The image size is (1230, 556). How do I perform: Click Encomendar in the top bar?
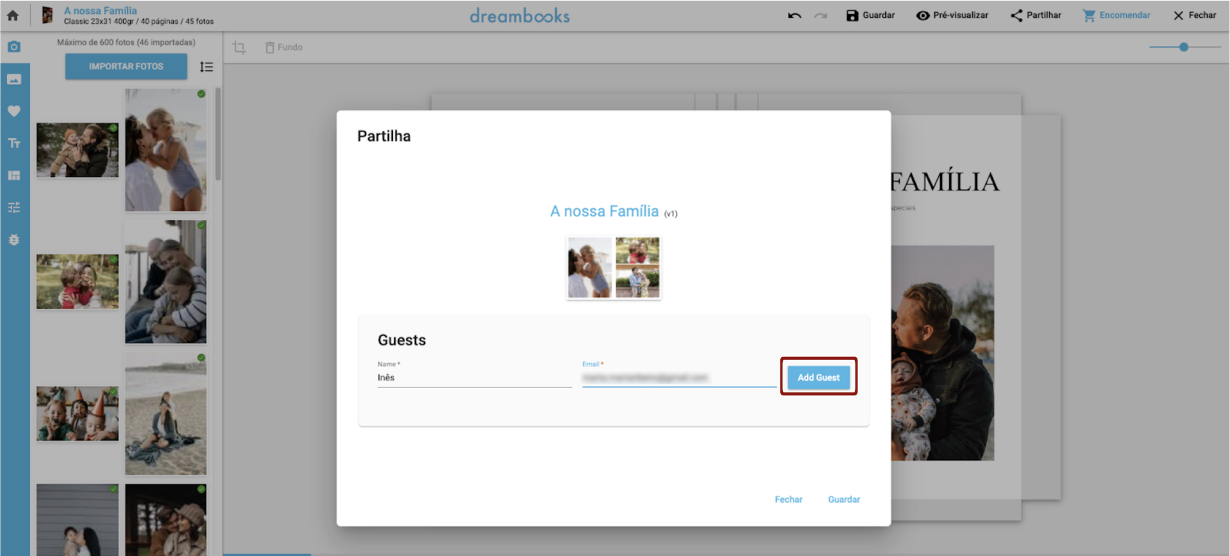click(x=1116, y=15)
